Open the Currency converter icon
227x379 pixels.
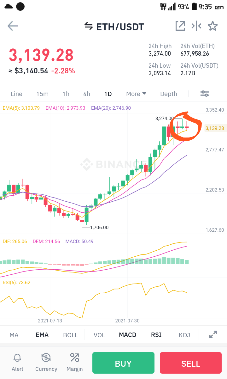tap(46, 358)
